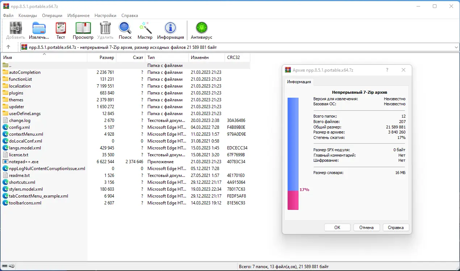Open the Справка menu
The height and width of the screenshot is (271, 460).
(130, 16)
